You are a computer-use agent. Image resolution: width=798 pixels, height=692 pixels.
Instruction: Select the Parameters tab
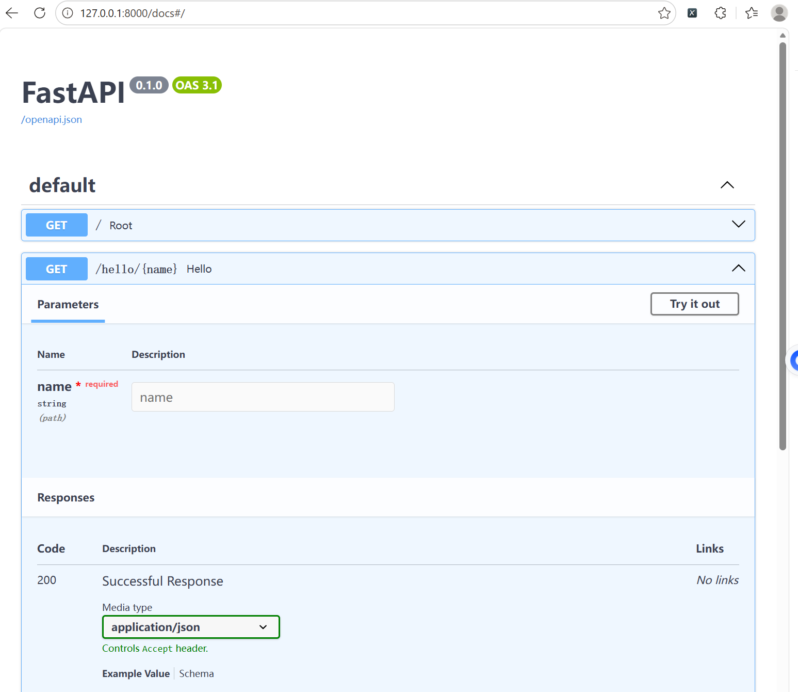coord(68,305)
